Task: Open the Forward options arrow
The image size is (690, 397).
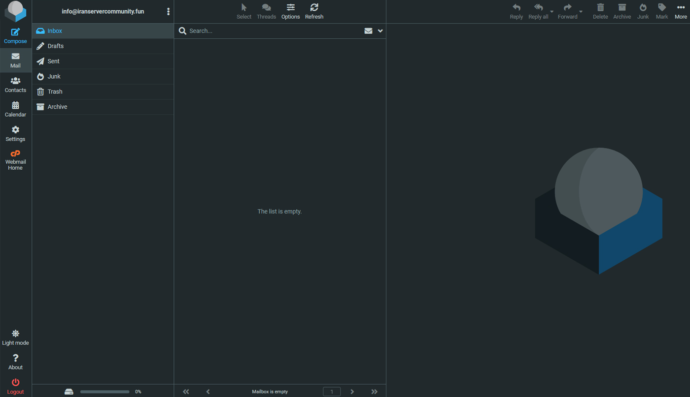Action: tap(581, 12)
